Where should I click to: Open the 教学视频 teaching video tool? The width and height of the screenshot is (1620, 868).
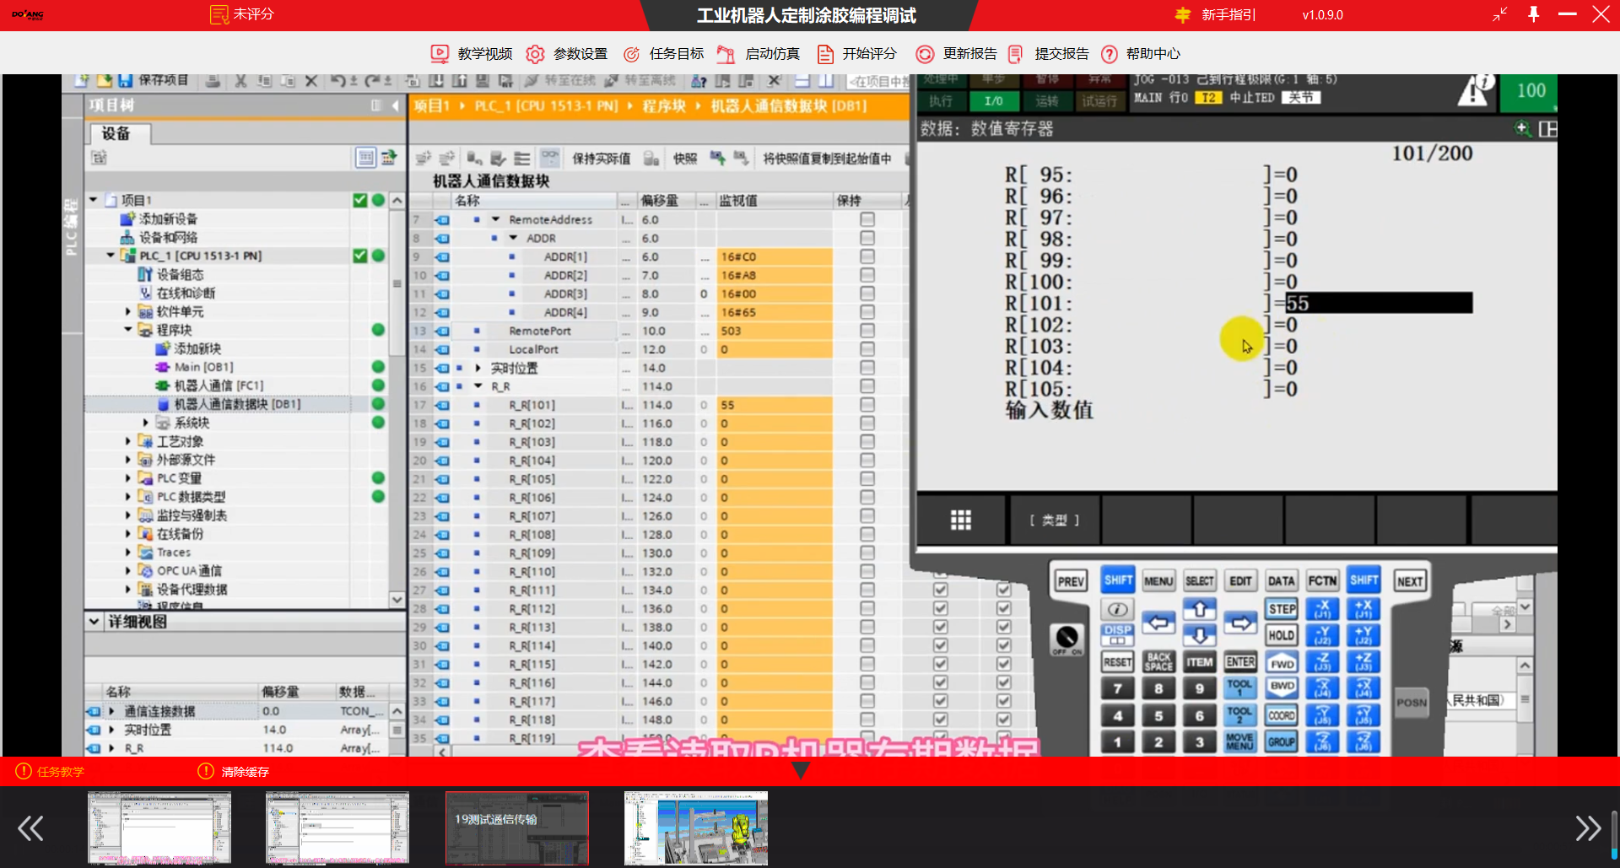pos(472,54)
